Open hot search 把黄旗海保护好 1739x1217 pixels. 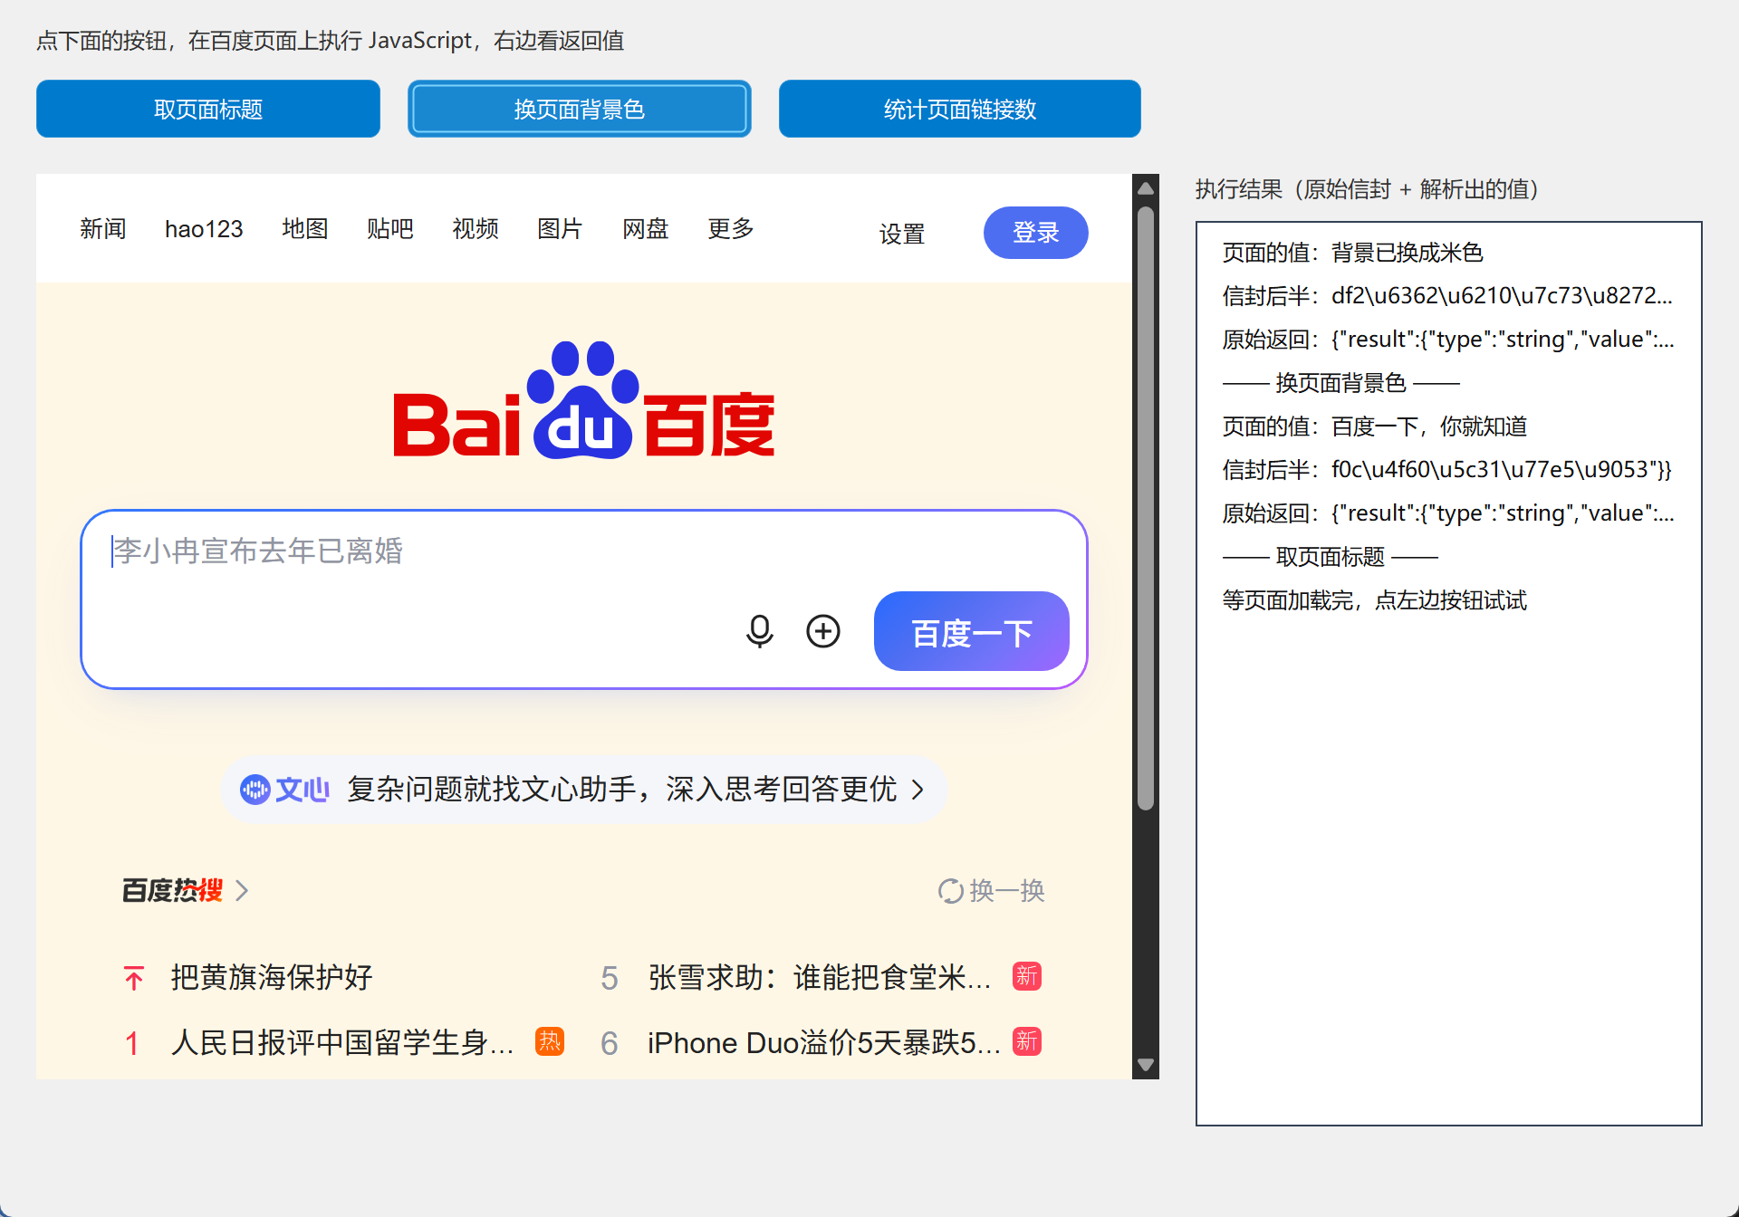272,978
